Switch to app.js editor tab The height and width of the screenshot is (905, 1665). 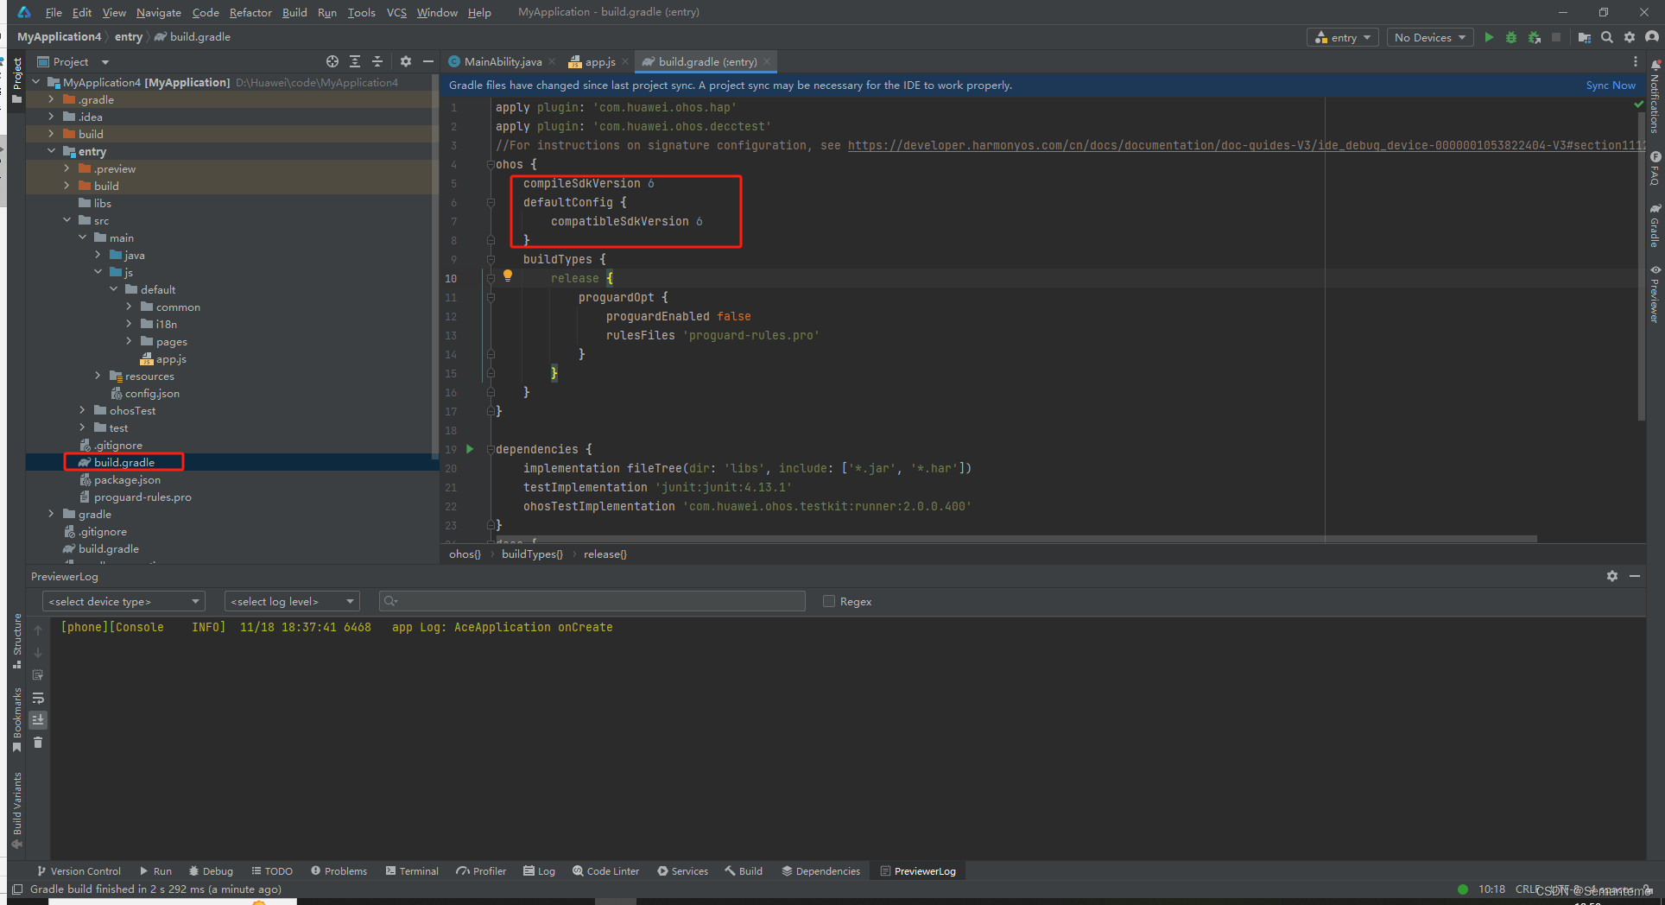tap(599, 61)
